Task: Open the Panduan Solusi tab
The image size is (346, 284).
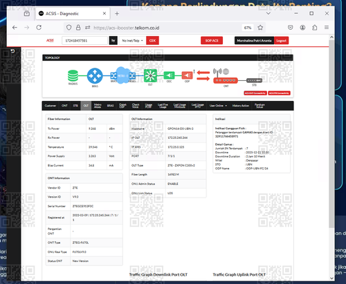Action: pyautogui.click(x=259, y=106)
